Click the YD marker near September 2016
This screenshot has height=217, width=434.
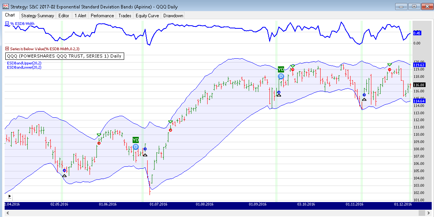[x=281, y=69]
